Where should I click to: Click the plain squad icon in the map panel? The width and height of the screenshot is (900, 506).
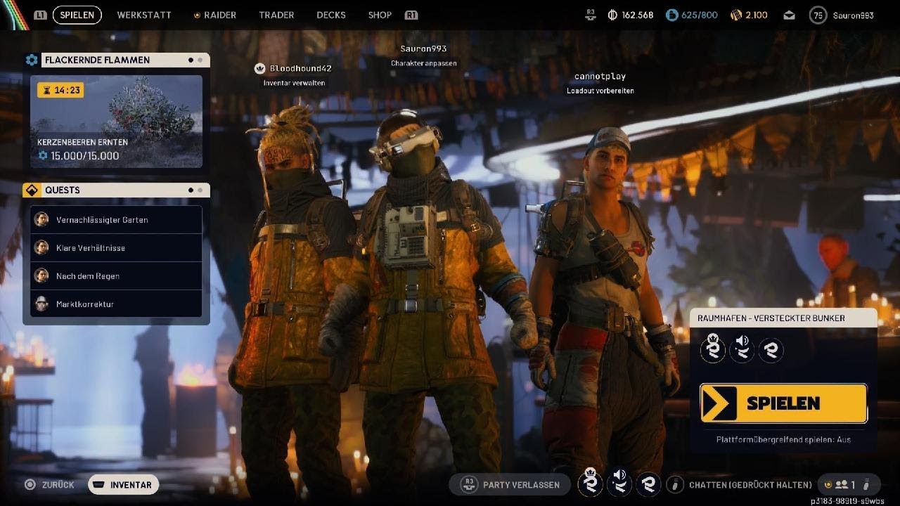click(x=771, y=349)
